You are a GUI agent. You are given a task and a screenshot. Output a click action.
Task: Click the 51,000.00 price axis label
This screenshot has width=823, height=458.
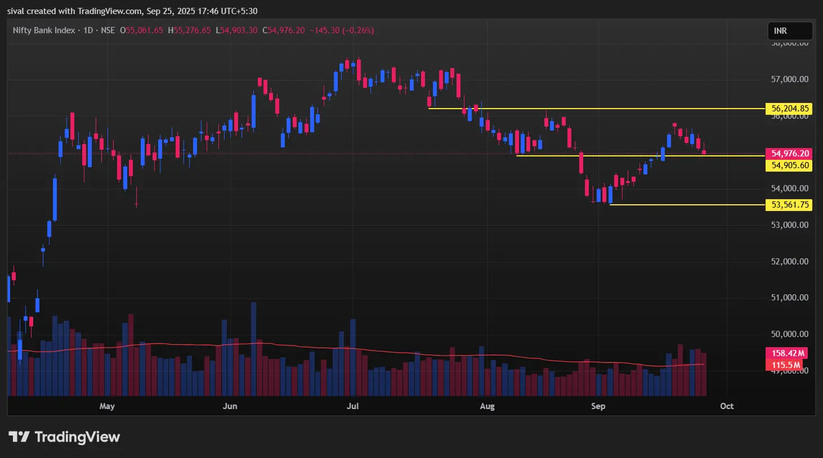pos(790,298)
